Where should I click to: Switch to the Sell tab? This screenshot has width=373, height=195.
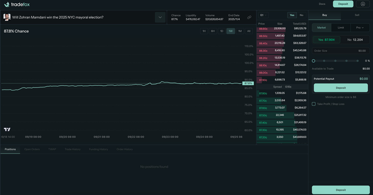357,15
